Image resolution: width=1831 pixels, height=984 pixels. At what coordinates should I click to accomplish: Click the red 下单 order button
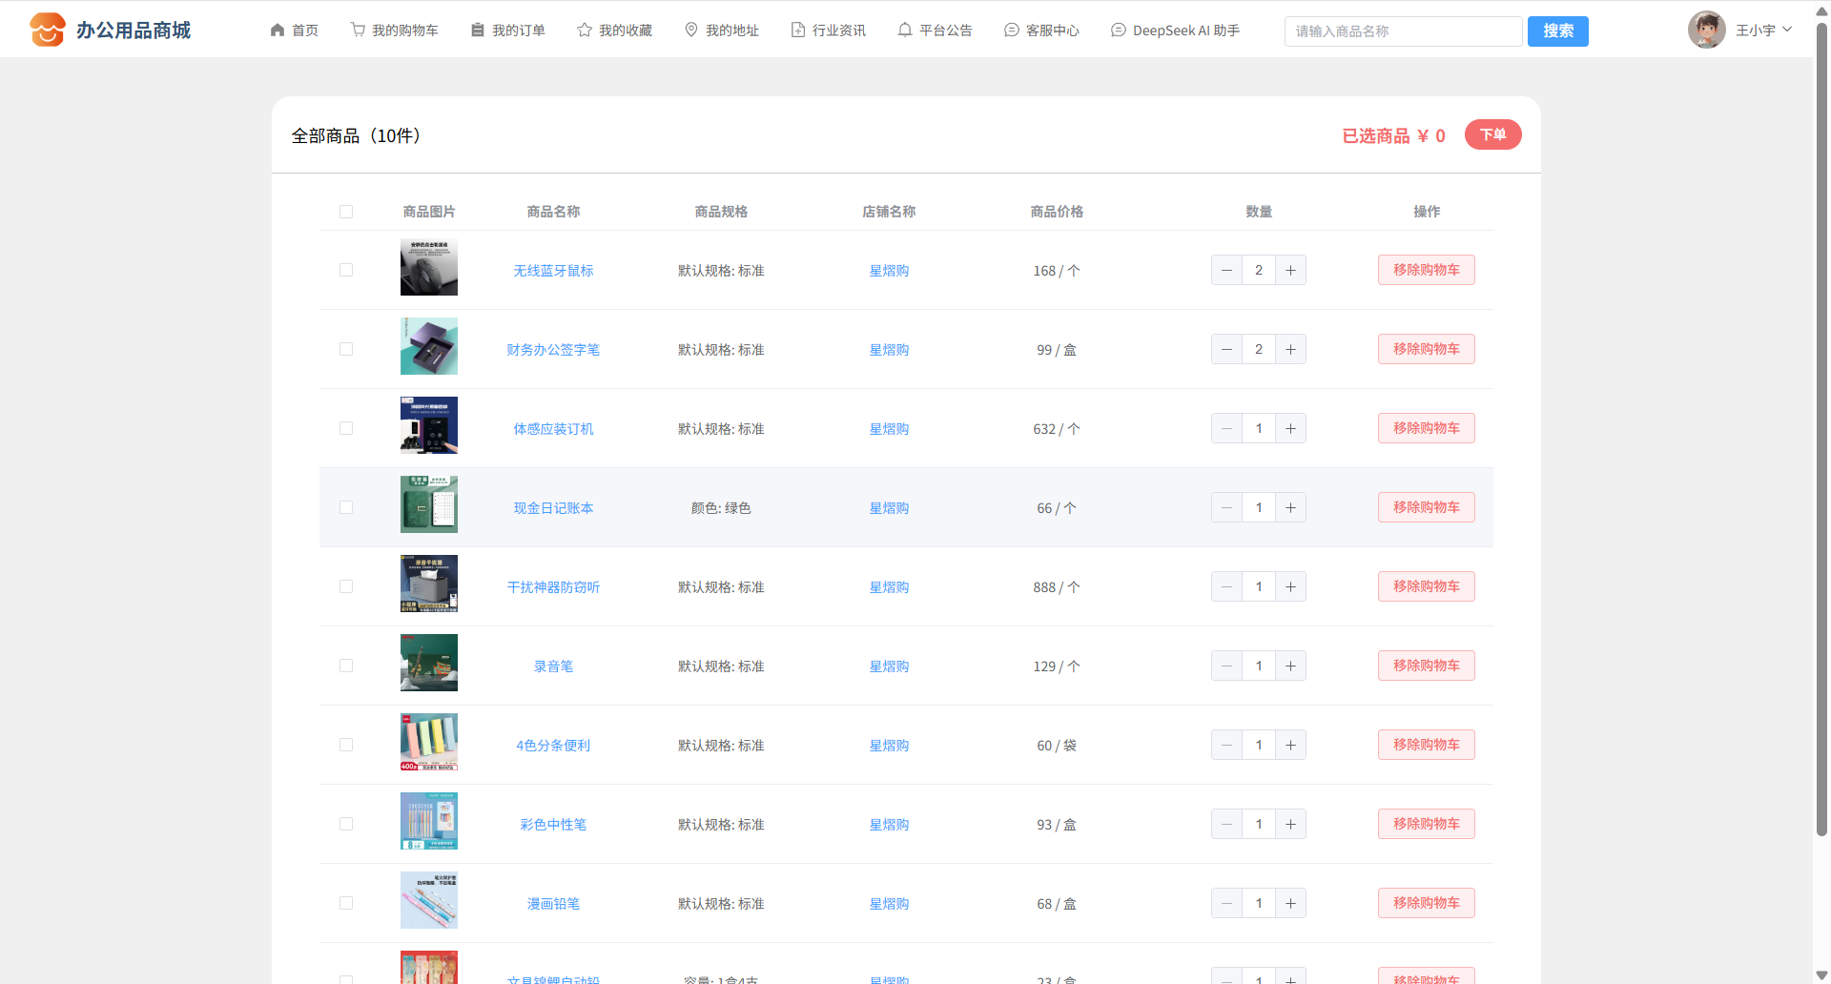(x=1492, y=134)
